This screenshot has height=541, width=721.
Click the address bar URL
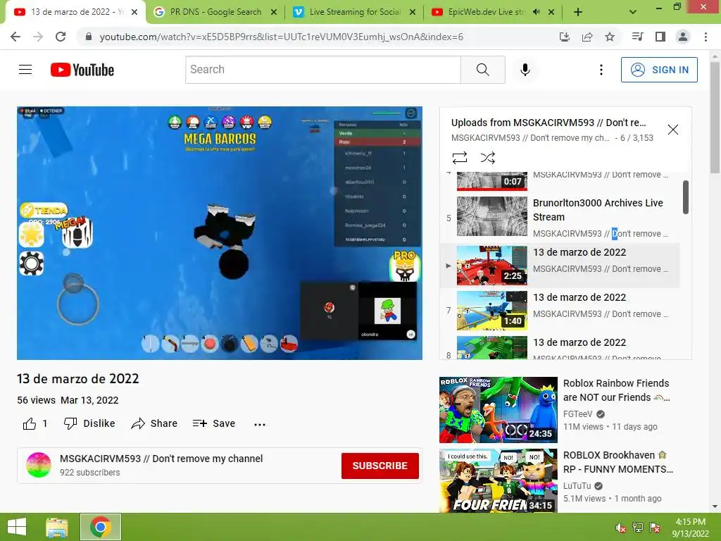point(282,37)
